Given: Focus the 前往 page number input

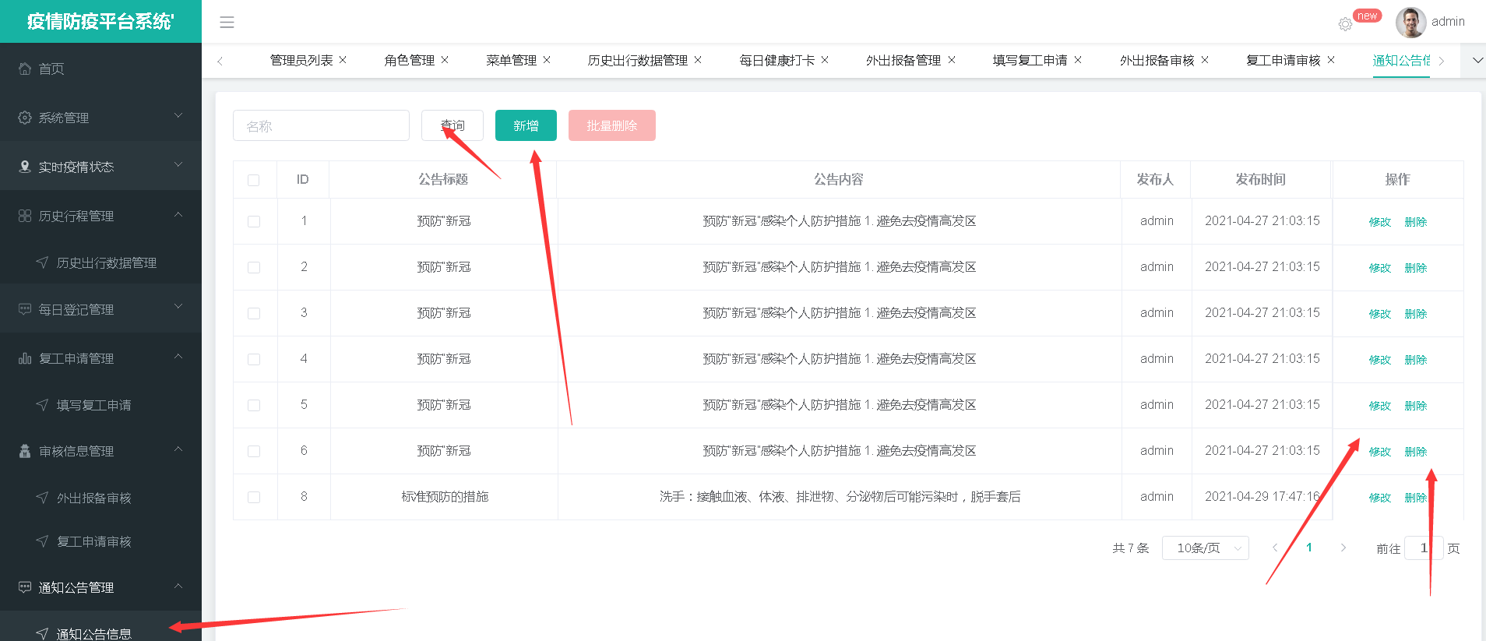Looking at the screenshot, I should pos(1424,548).
